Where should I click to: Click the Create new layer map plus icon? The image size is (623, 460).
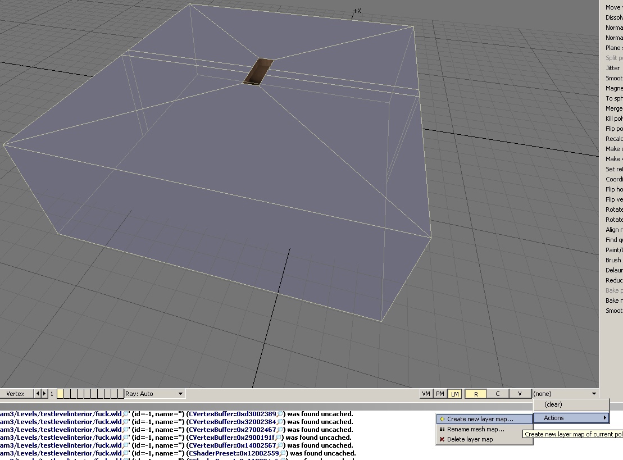coord(442,419)
